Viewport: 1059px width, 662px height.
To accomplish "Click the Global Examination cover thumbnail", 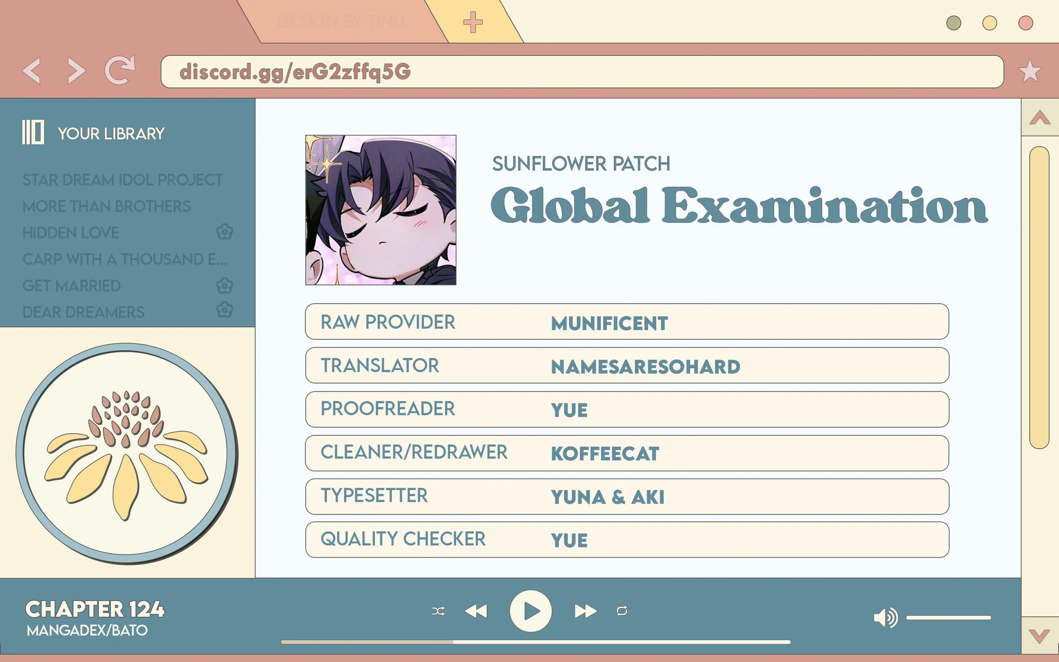I will tap(381, 210).
